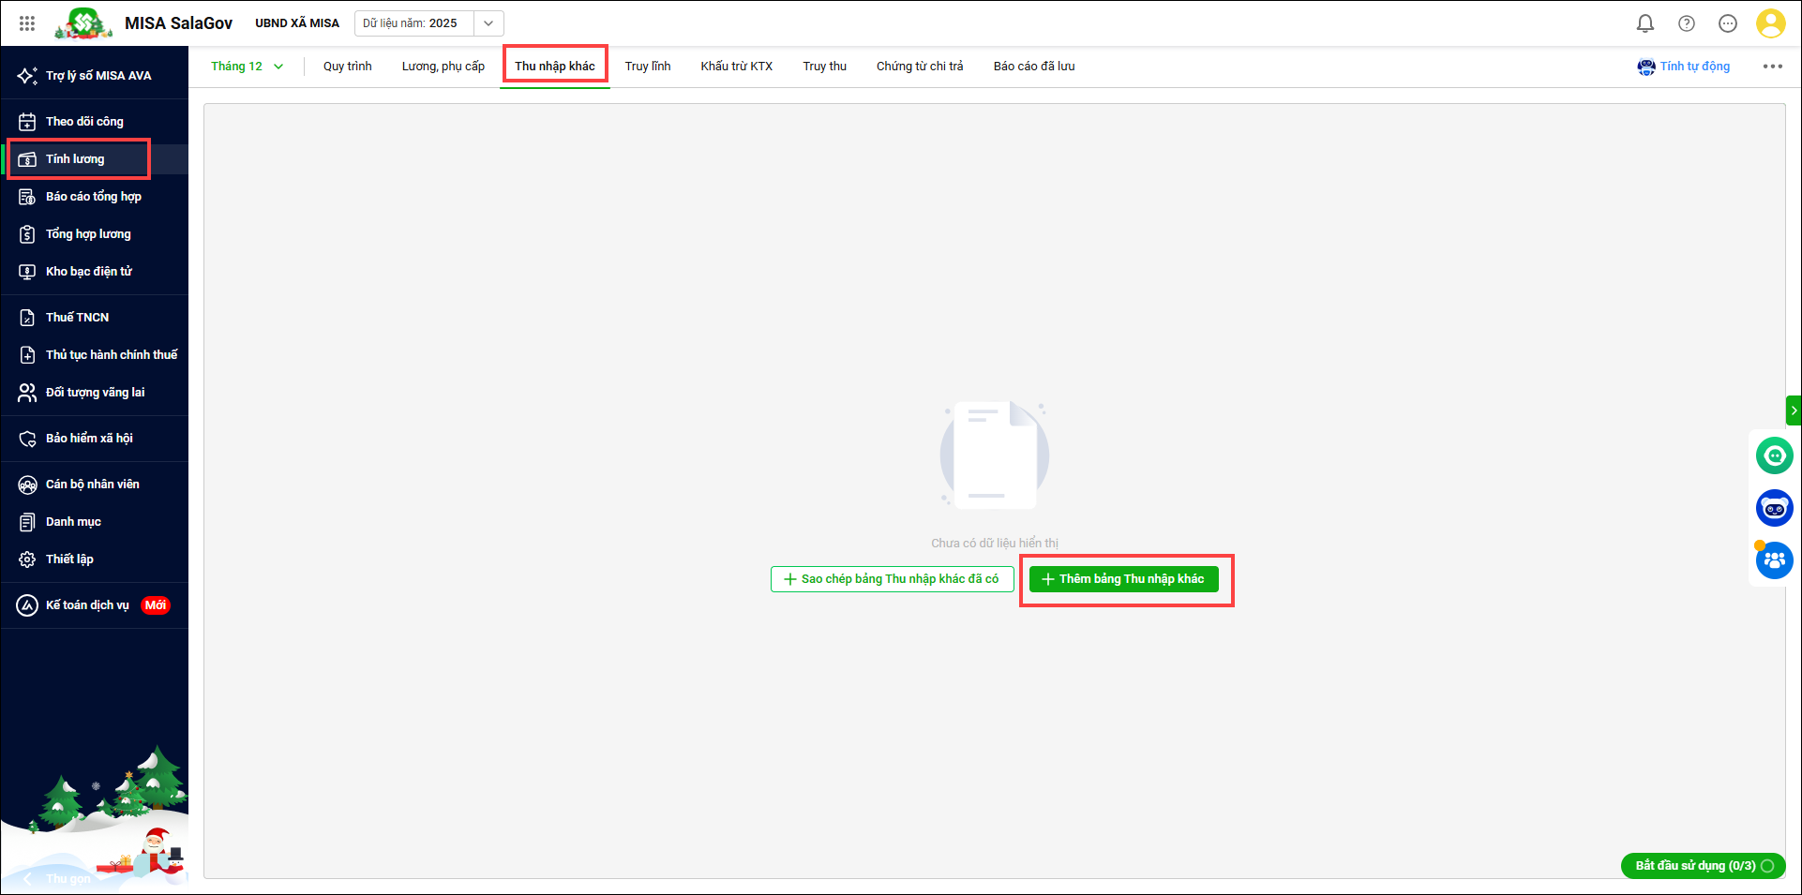Image resolution: width=1802 pixels, height=895 pixels.
Task: Expand the Tháng 12 month dropdown
Action: click(x=247, y=67)
